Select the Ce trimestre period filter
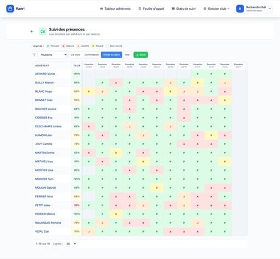Screen dimensions: 280x259 pos(91,55)
